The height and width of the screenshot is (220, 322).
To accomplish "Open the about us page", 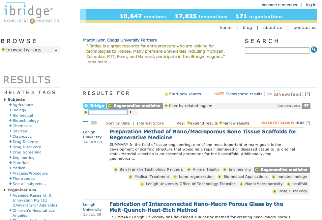I will click(x=273, y=28).
